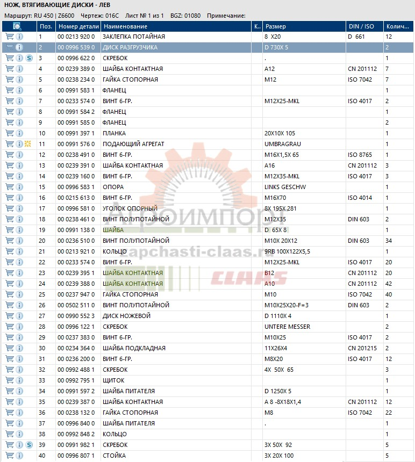Open info for ДИСК НОЖЕВОЙ row
Image resolution: width=415 pixels, height=462 pixels.
tap(19, 316)
